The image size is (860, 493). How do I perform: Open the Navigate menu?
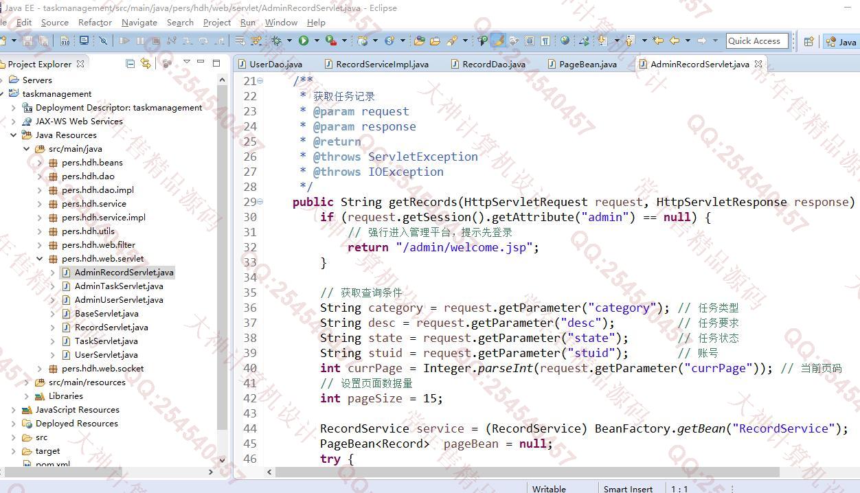[x=139, y=22]
